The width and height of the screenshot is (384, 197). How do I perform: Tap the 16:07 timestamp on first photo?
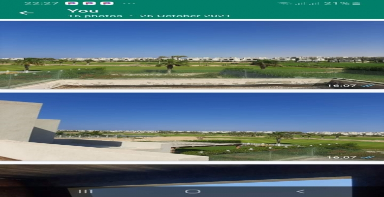pos(341,85)
